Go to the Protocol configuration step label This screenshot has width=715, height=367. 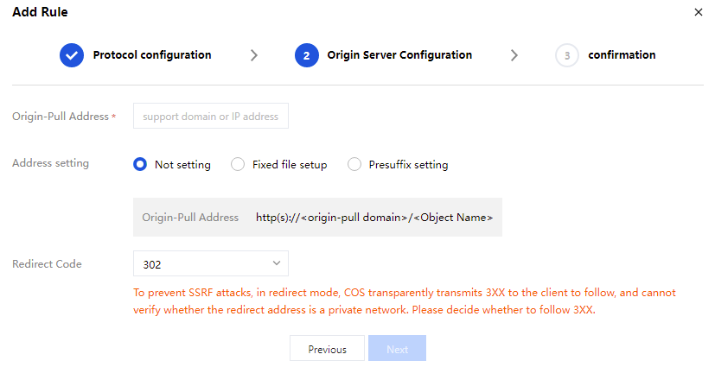coord(152,55)
